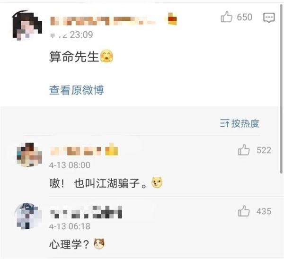The width and height of the screenshot is (284, 259).
Task: Open the second commenter's avatar
Action: (x=27, y=216)
